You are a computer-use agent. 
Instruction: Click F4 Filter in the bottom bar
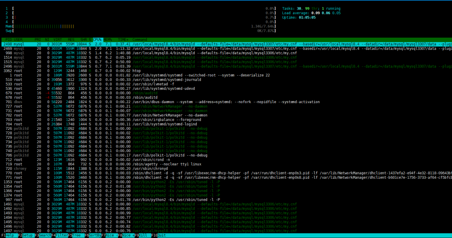click(x=60, y=235)
